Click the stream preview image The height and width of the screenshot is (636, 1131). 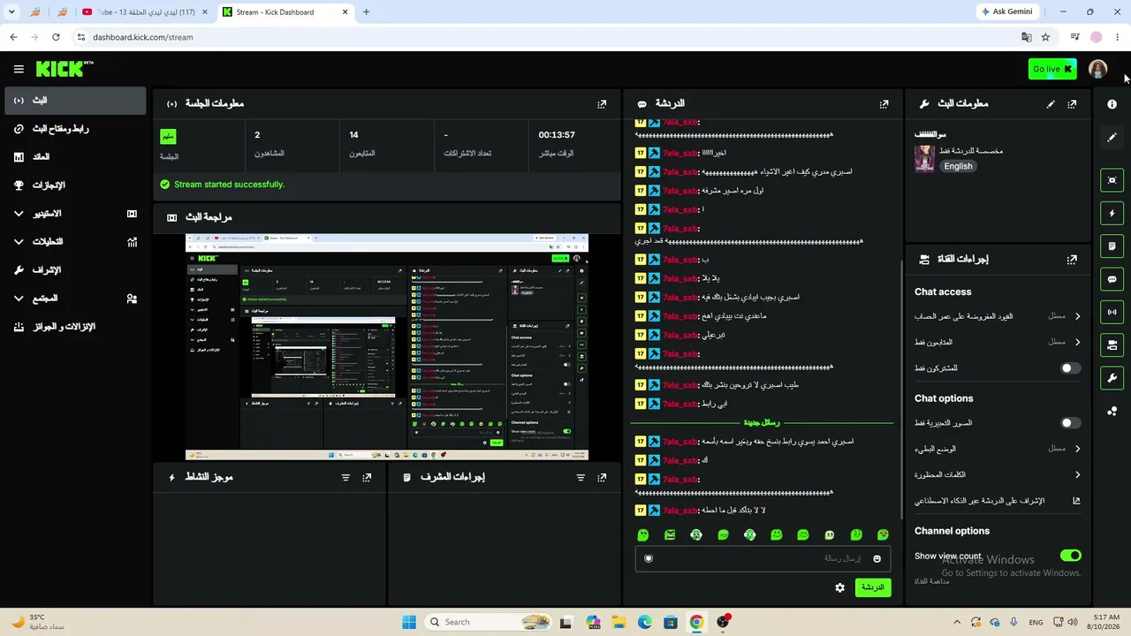pyautogui.click(x=386, y=347)
